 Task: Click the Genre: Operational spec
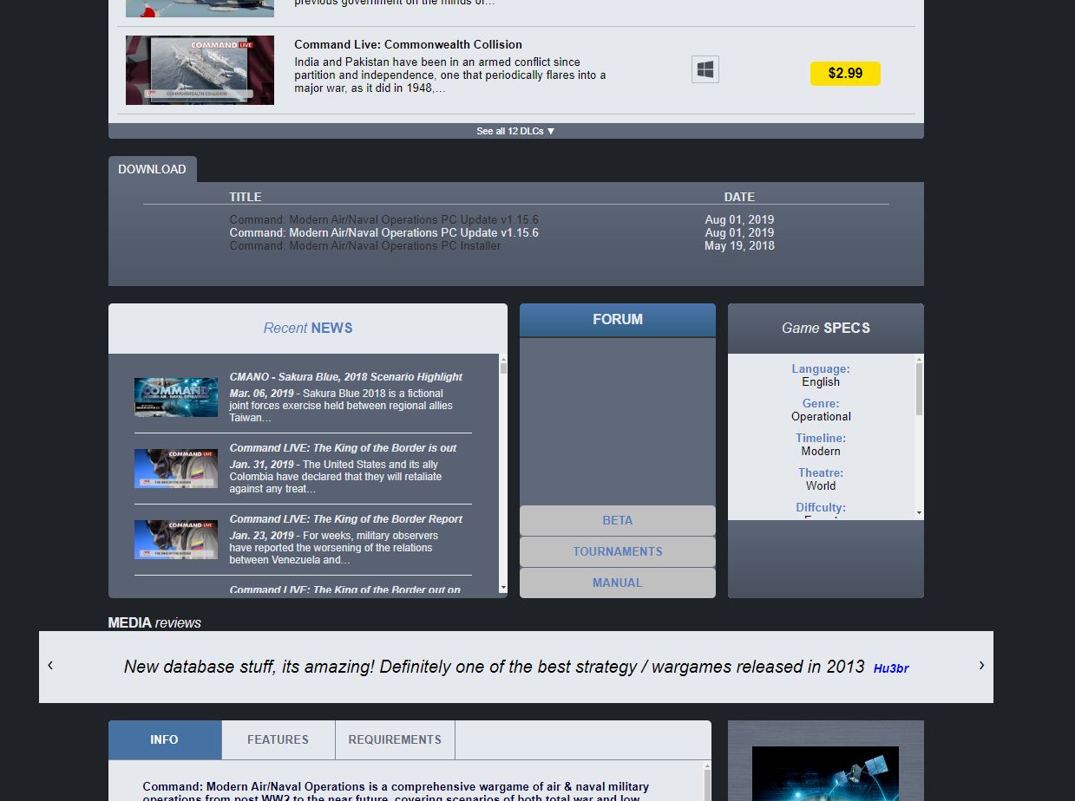(821, 410)
